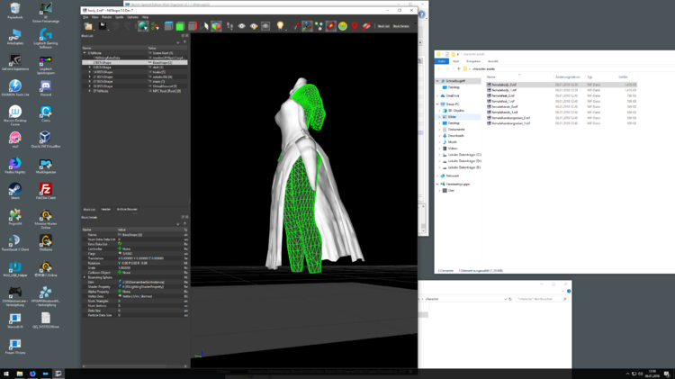Toggle the blue connected nodes icon
Screen dimensions: 675x379
tap(319, 26)
